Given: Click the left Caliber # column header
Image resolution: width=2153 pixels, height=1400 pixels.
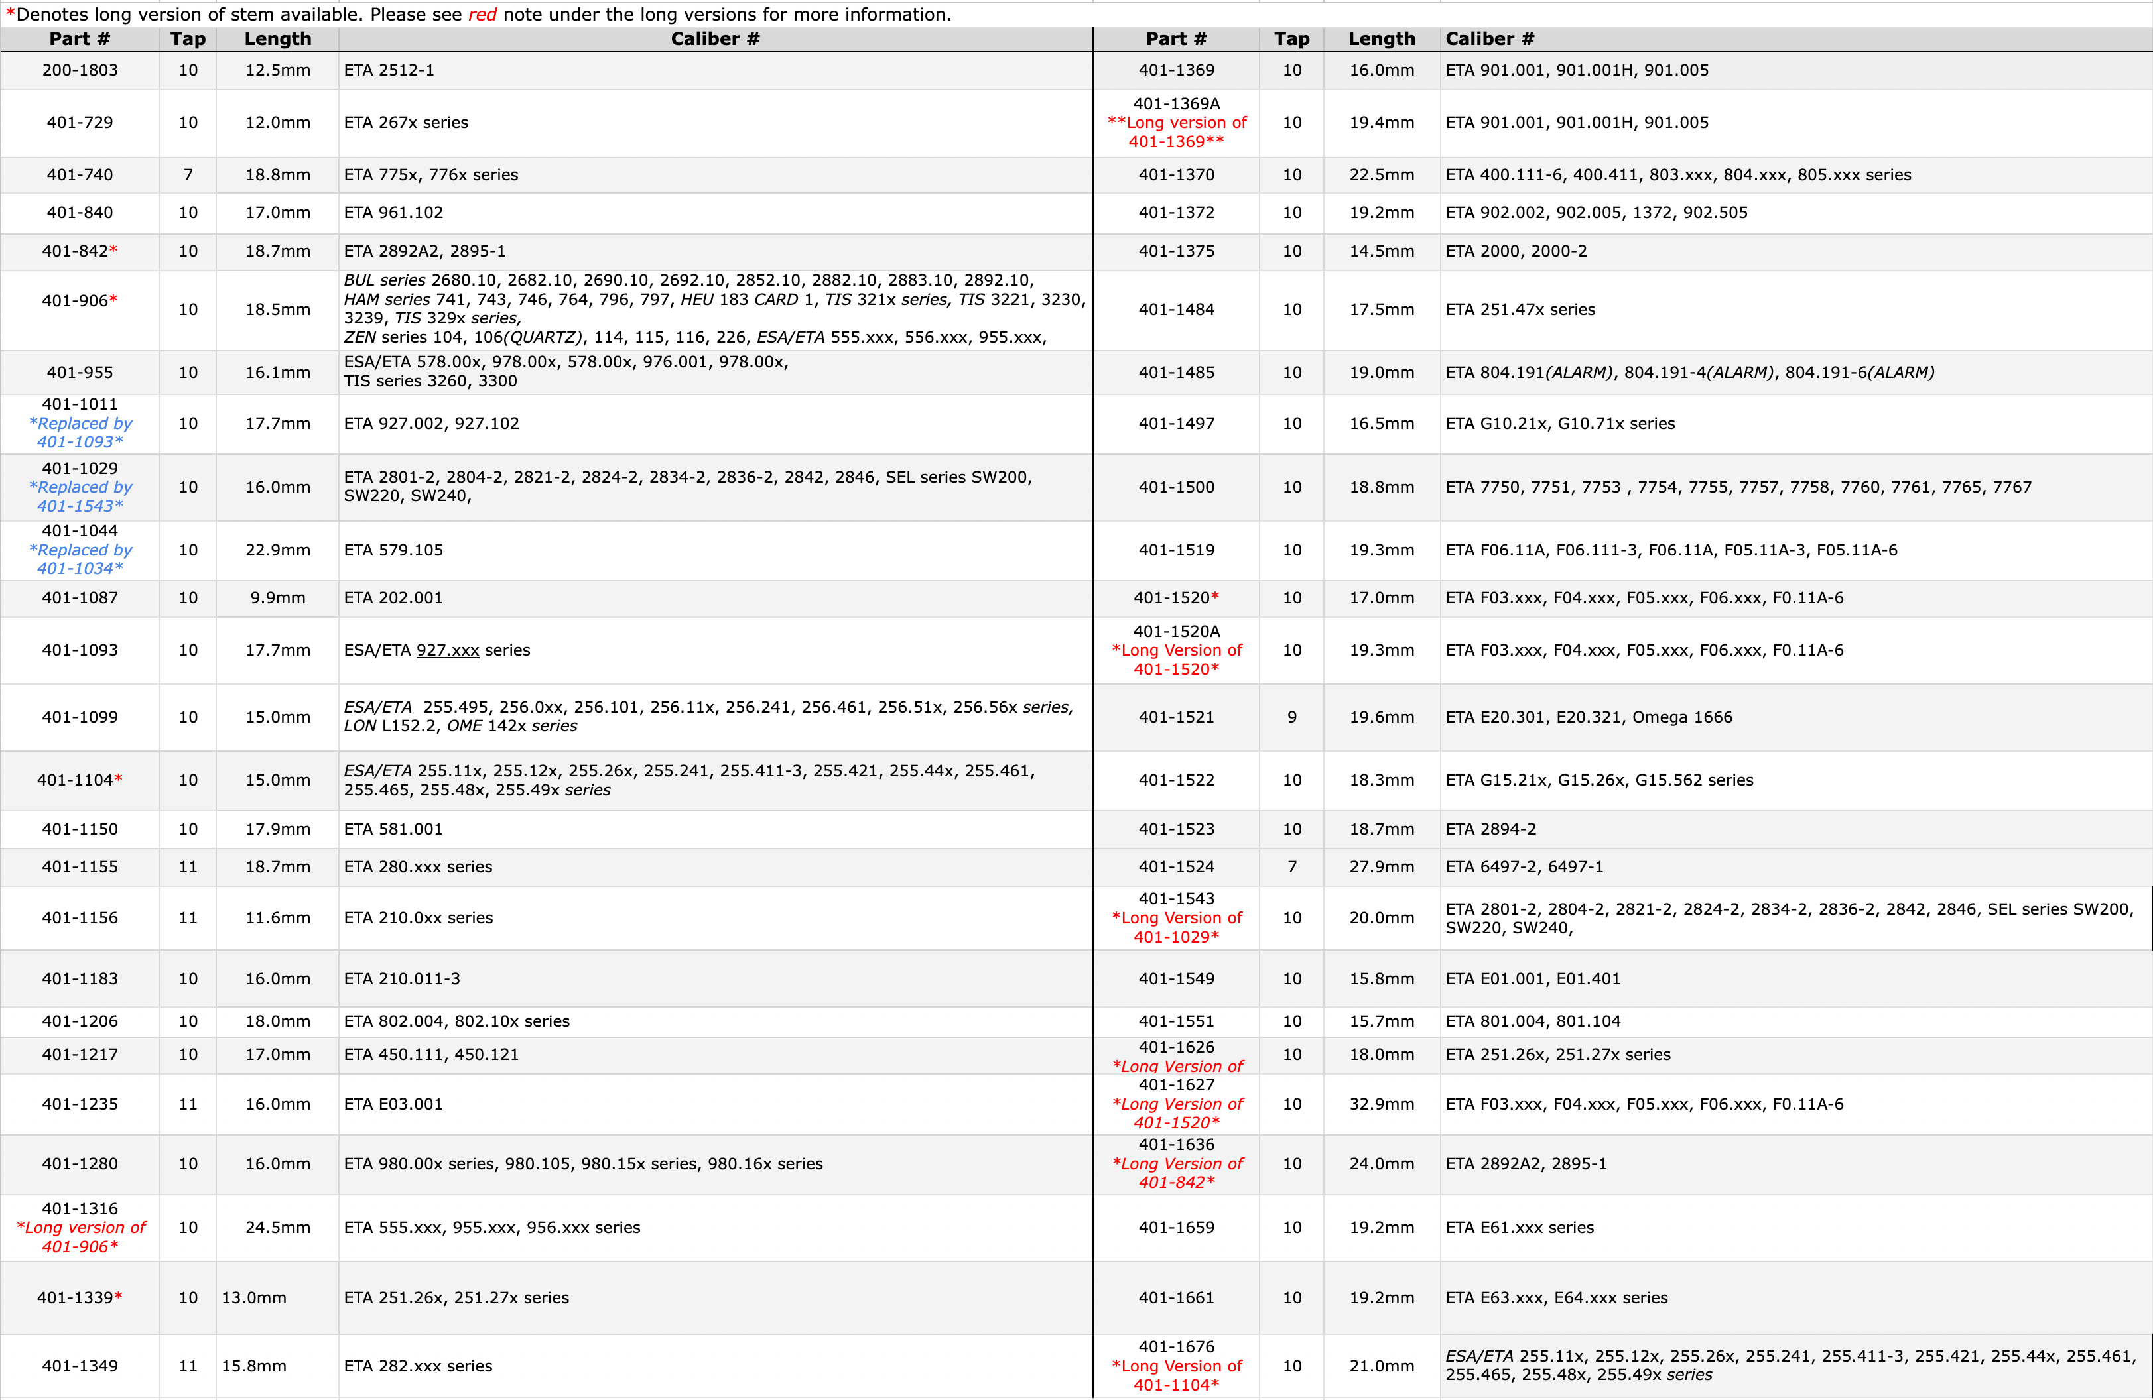Looking at the screenshot, I should tap(716, 39).
